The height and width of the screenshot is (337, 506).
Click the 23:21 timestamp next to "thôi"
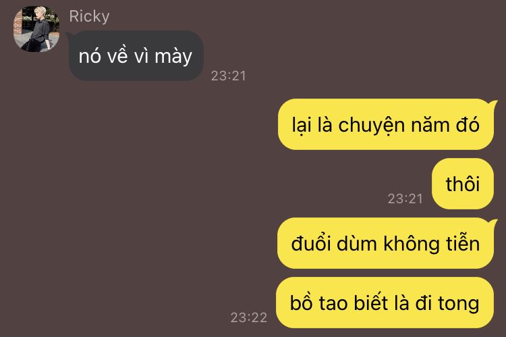pyautogui.click(x=405, y=199)
